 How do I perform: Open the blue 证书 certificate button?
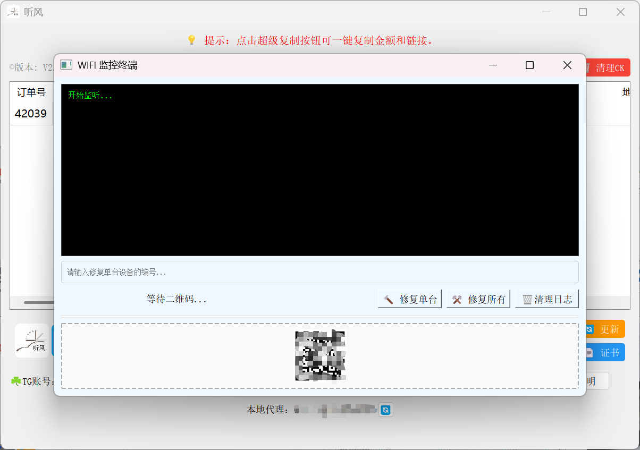tap(605, 352)
